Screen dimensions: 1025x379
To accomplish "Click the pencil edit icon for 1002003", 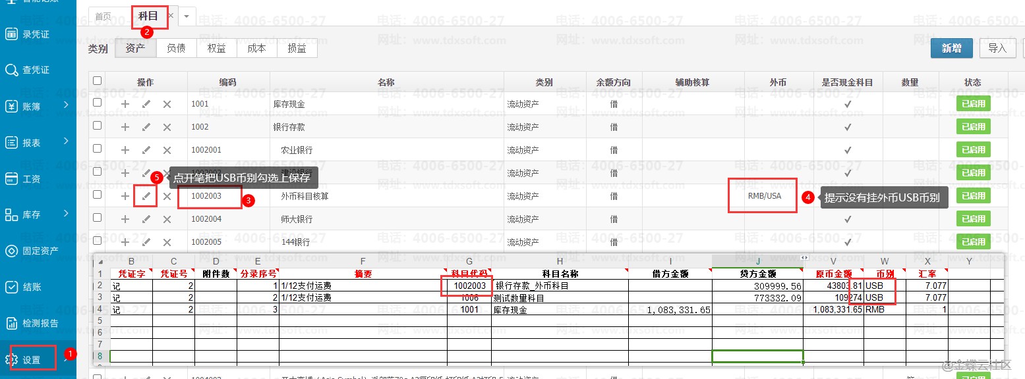I will pos(146,196).
